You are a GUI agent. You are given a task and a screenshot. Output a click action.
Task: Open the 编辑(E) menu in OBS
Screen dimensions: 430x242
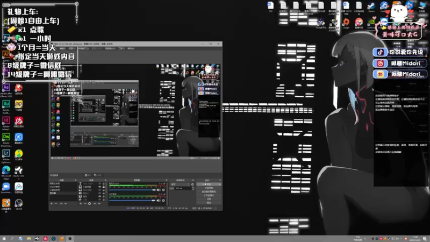pos(62,48)
